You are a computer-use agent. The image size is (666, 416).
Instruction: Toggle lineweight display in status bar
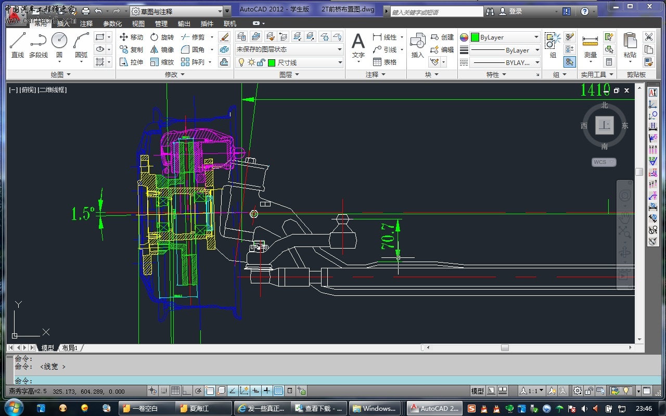point(267,391)
